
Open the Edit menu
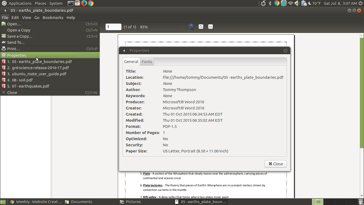point(15,17)
